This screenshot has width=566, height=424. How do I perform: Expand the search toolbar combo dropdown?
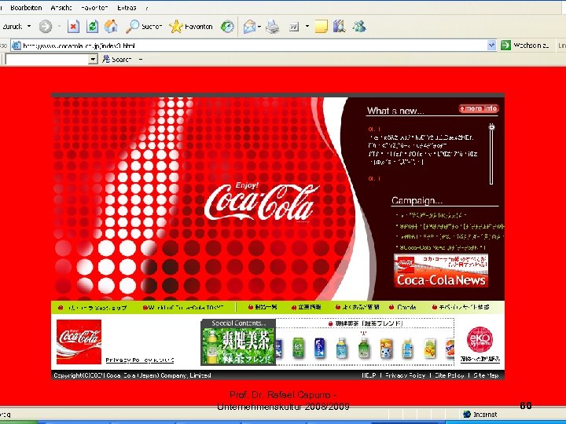tap(93, 59)
